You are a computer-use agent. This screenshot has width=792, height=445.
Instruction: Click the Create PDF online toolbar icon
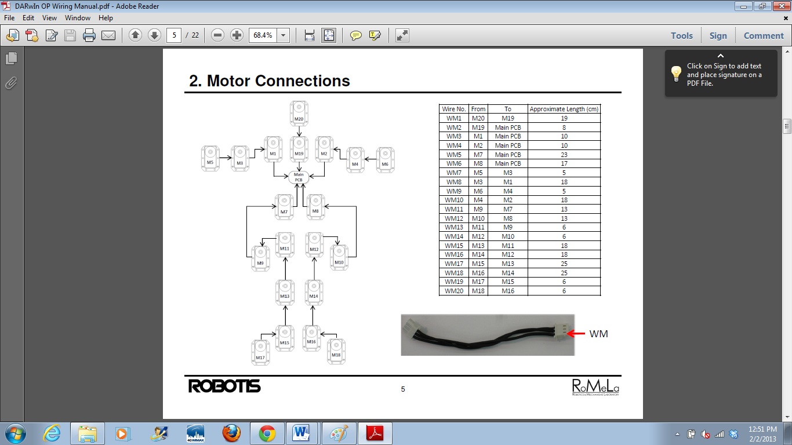point(12,35)
